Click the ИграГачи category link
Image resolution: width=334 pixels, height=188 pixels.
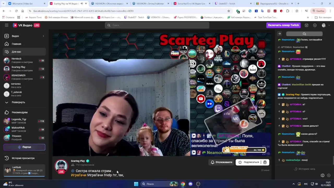click(x=78, y=175)
